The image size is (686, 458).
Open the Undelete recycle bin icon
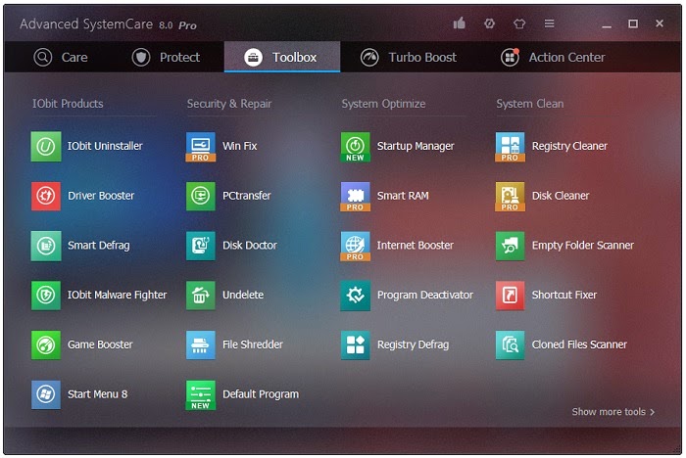[x=201, y=296]
